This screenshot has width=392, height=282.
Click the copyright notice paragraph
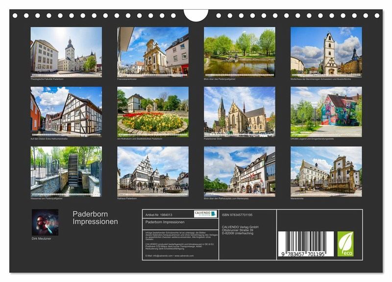(181, 236)
